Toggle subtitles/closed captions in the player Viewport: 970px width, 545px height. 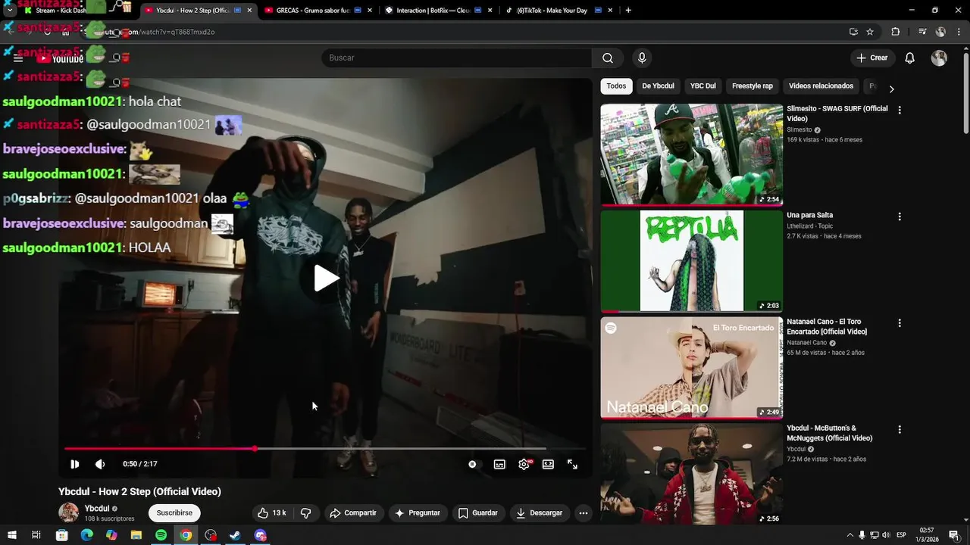(x=499, y=464)
